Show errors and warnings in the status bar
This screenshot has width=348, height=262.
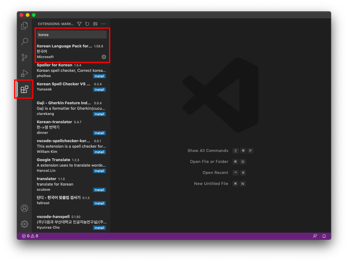pyautogui.click(x=30, y=236)
